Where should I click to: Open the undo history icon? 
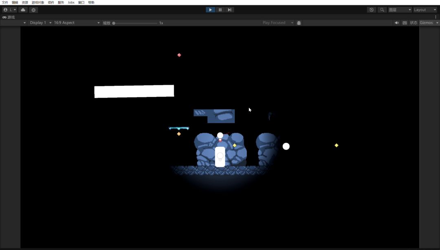(x=371, y=10)
